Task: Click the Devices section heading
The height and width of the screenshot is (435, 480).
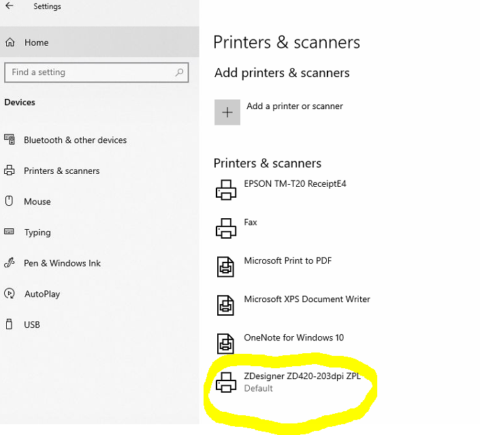Action: pyautogui.click(x=20, y=102)
